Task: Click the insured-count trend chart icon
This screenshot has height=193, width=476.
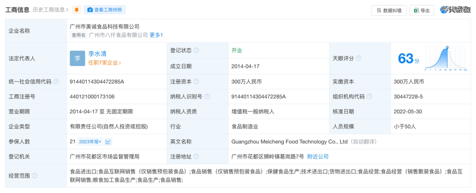Action: (108, 142)
